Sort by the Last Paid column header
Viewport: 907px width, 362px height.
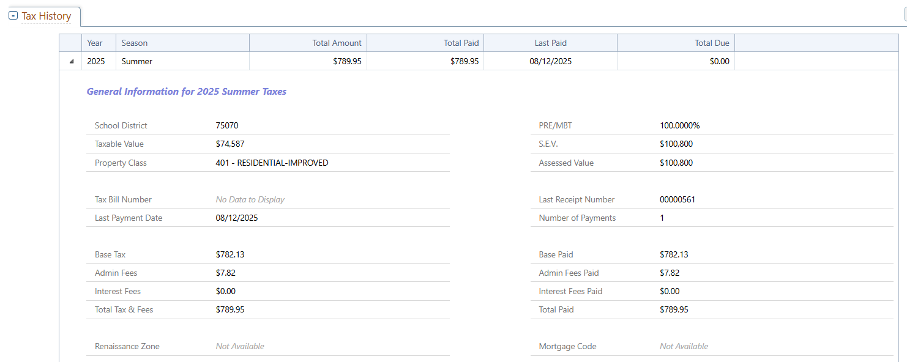(550, 43)
